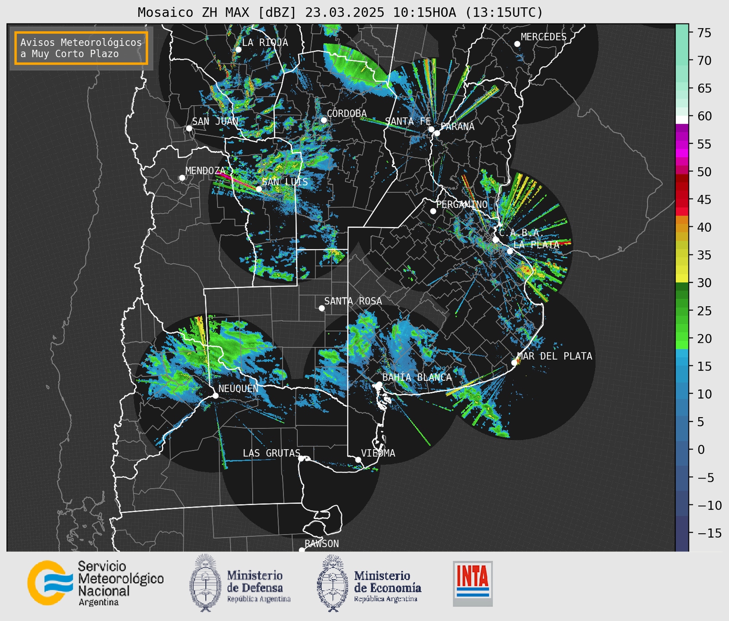
Task: Click the PERGAMINO label text
Action: click(x=462, y=204)
